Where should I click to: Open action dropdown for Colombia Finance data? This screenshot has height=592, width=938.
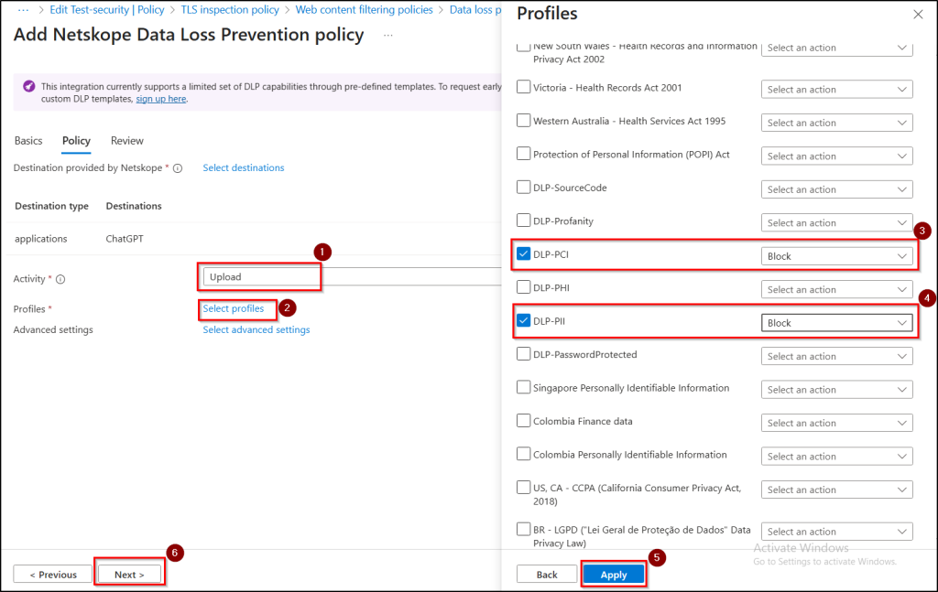[x=836, y=423]
